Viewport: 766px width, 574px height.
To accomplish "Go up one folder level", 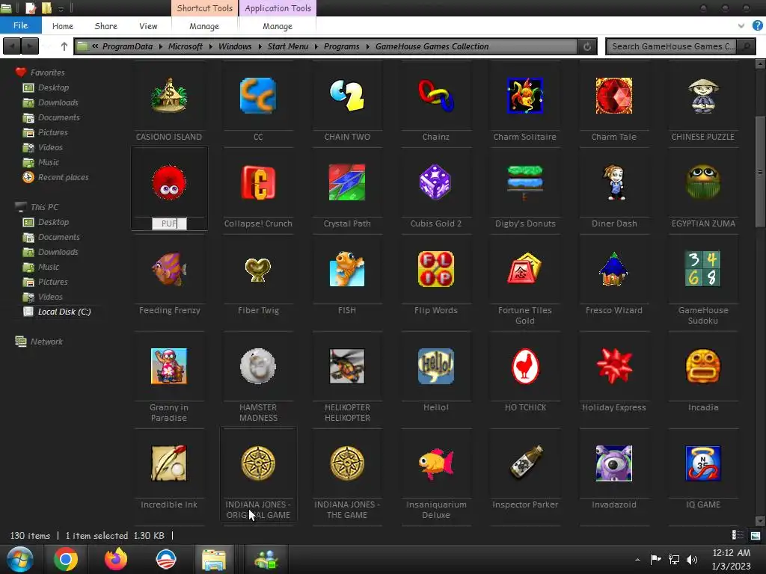I will click(64, 46).
